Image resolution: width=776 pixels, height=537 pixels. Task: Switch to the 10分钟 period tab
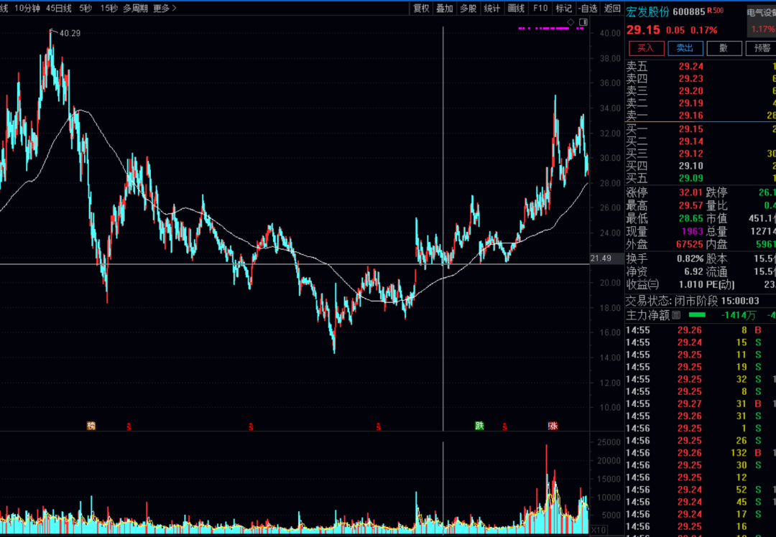point(27,8)
